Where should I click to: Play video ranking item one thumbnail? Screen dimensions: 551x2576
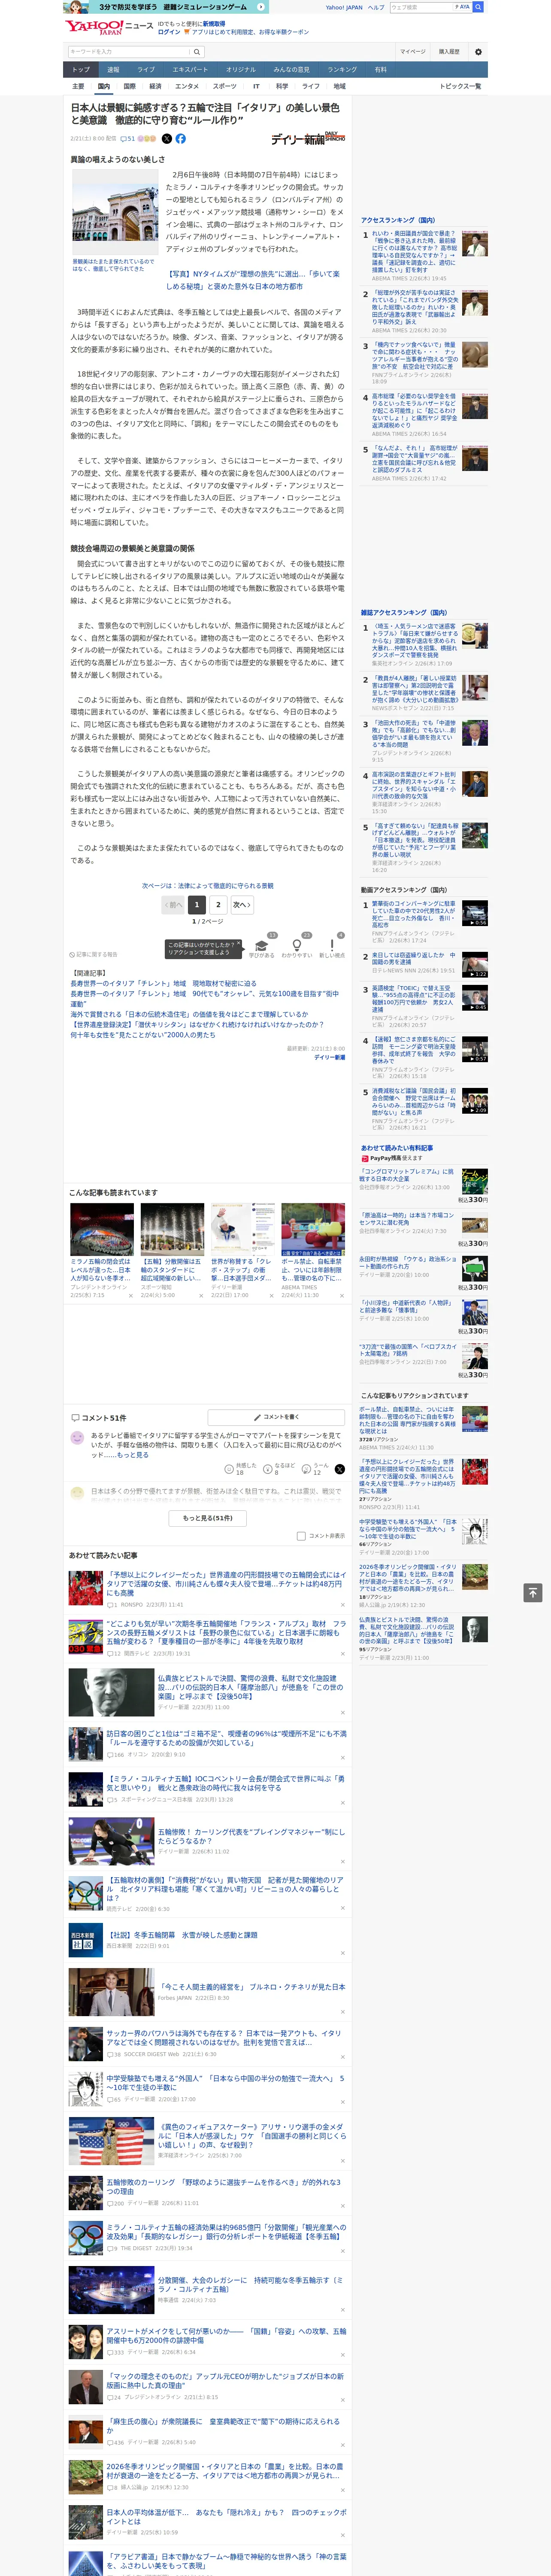click(475, 914)
